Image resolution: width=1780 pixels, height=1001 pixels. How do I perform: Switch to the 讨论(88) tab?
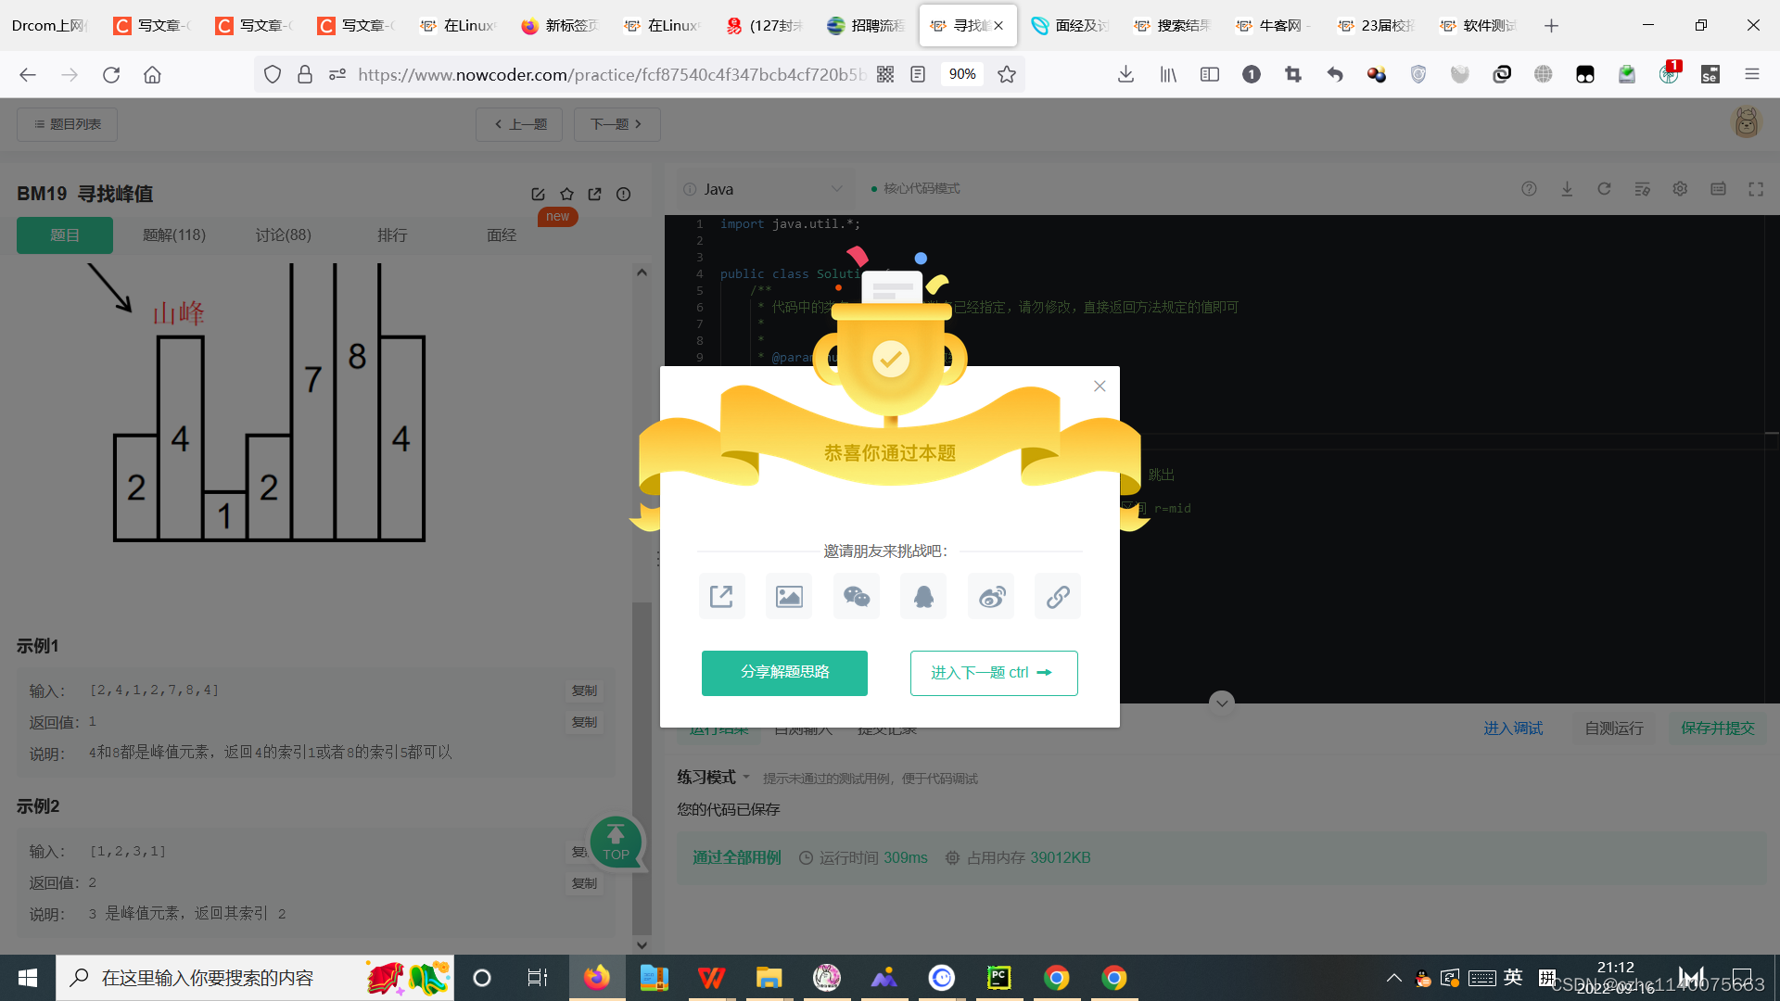[x=283, y=234]
